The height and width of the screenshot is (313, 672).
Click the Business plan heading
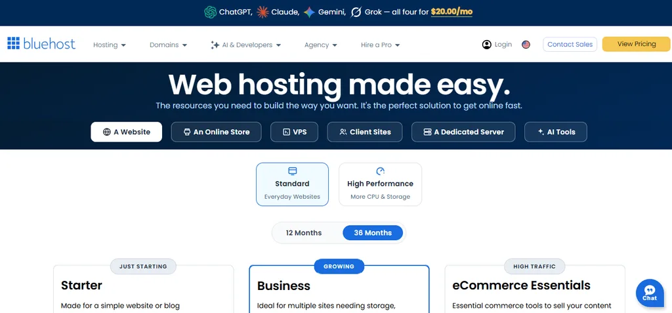[x=283, y=285]
